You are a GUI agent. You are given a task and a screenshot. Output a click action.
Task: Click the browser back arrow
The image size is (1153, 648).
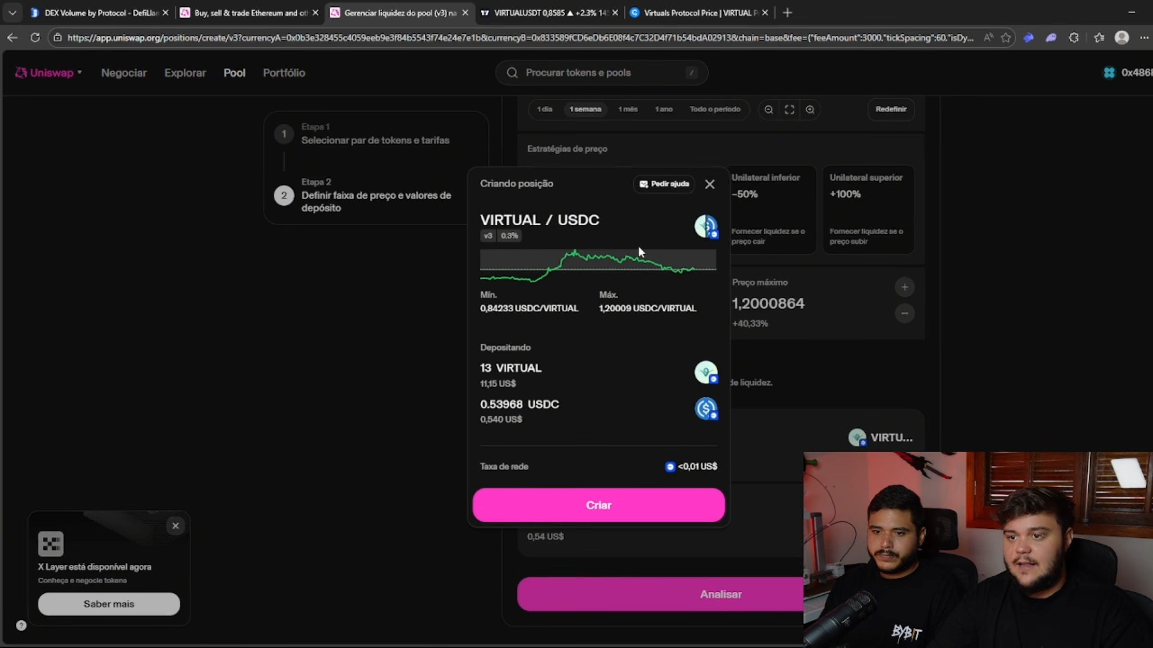12,38
